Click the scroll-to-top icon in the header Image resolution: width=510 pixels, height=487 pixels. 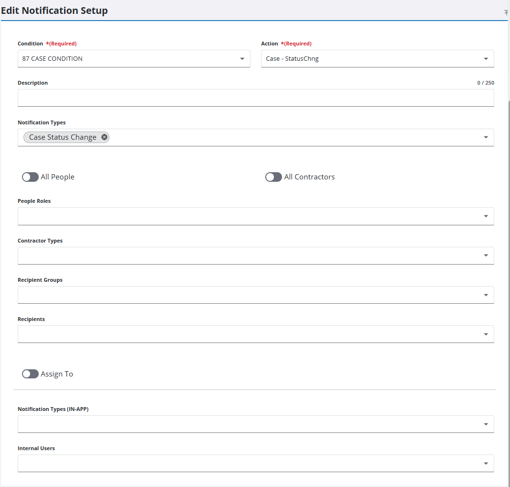coord(506,12)
